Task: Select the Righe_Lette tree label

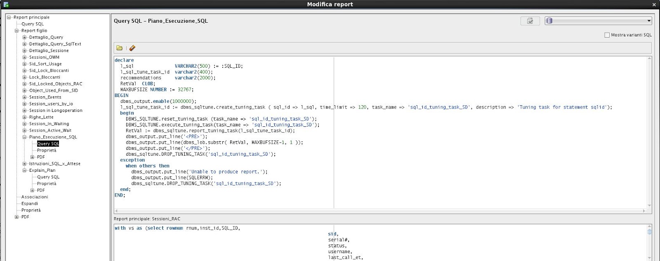Action: click(x=41, y=117)
